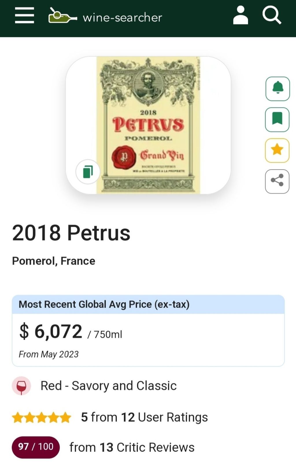Click the five-star user rating stars

click(x=41, y=417)
